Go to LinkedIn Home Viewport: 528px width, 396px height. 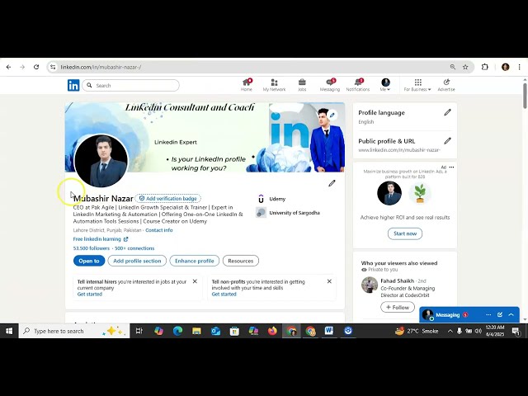click(x=247, y=85)
